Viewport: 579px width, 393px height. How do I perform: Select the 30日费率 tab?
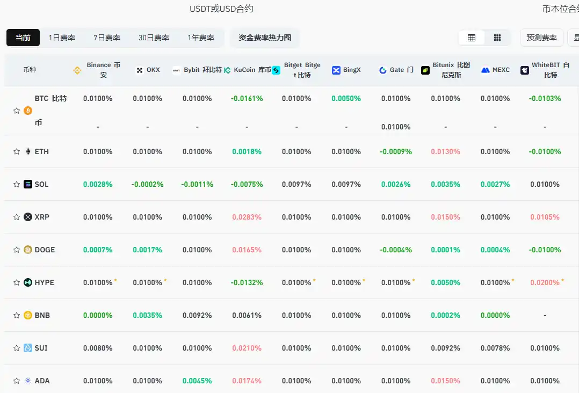[154, 38]
